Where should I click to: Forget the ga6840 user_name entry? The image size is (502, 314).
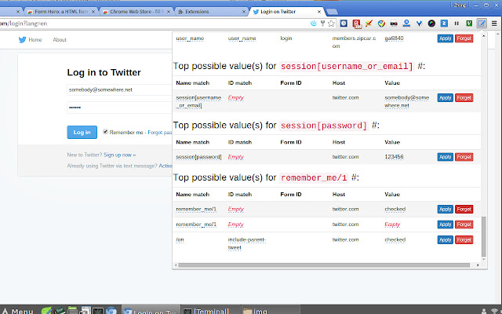pos(464,38)
